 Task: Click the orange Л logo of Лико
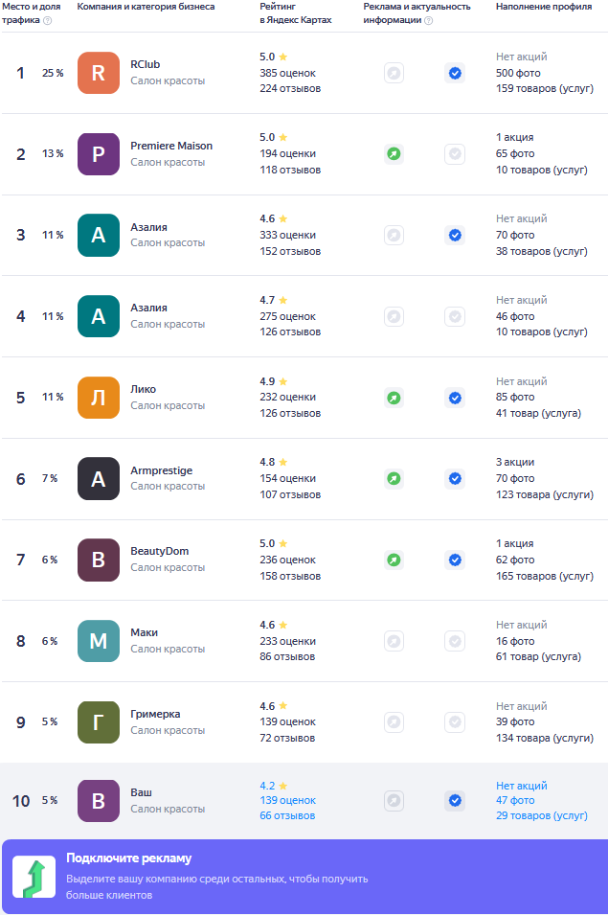pos(99,398)
